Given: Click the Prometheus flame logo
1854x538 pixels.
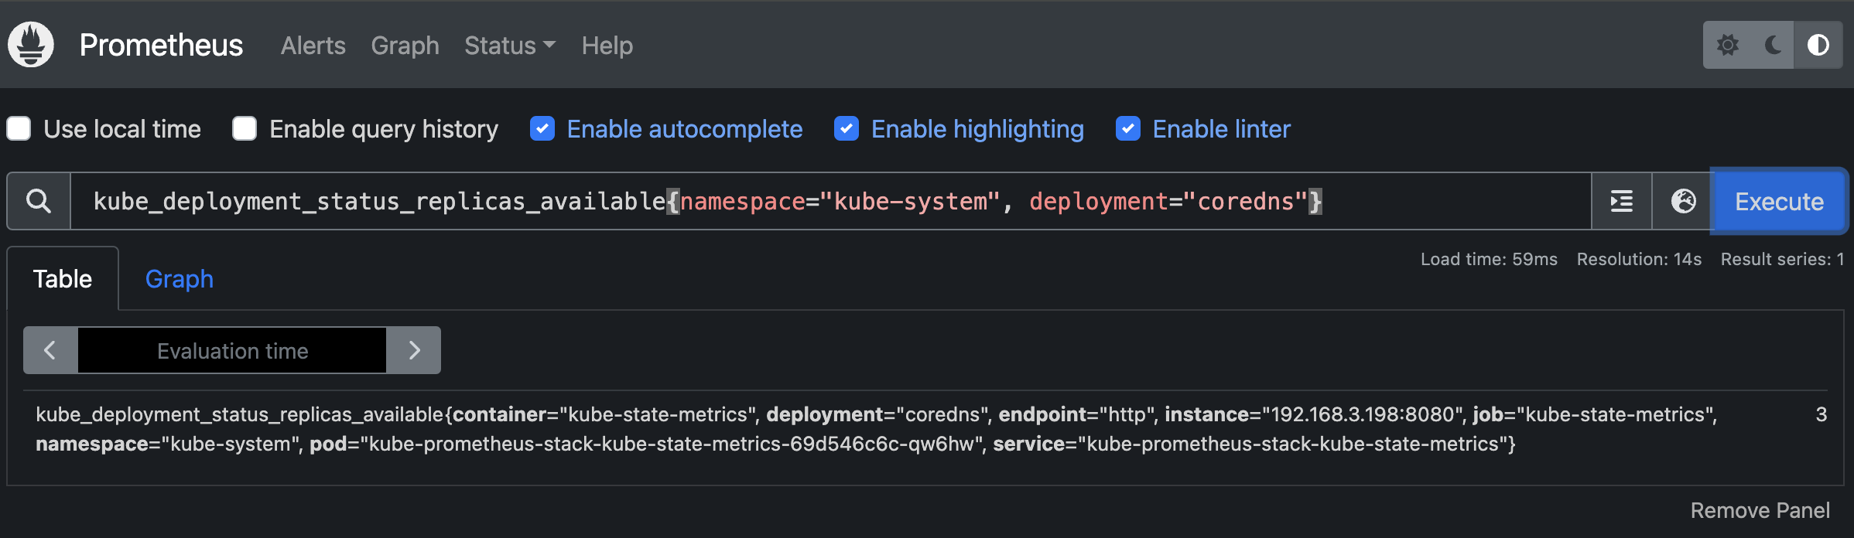Looking at the screenshot, I should click(31, 45).
